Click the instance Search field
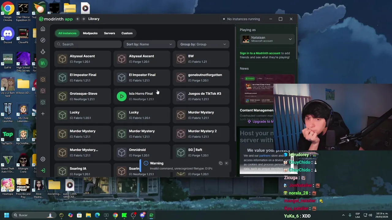 tap(88, 44)
